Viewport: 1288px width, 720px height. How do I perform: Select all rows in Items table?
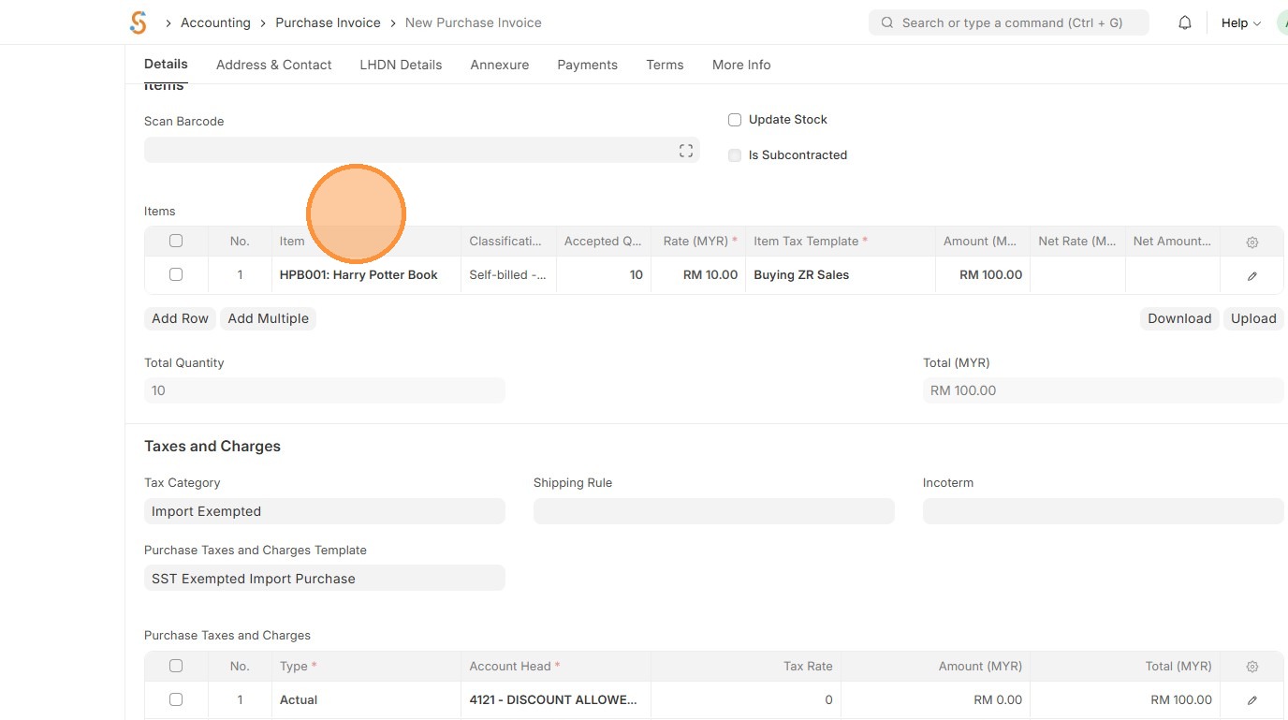(x=176, y=241)
